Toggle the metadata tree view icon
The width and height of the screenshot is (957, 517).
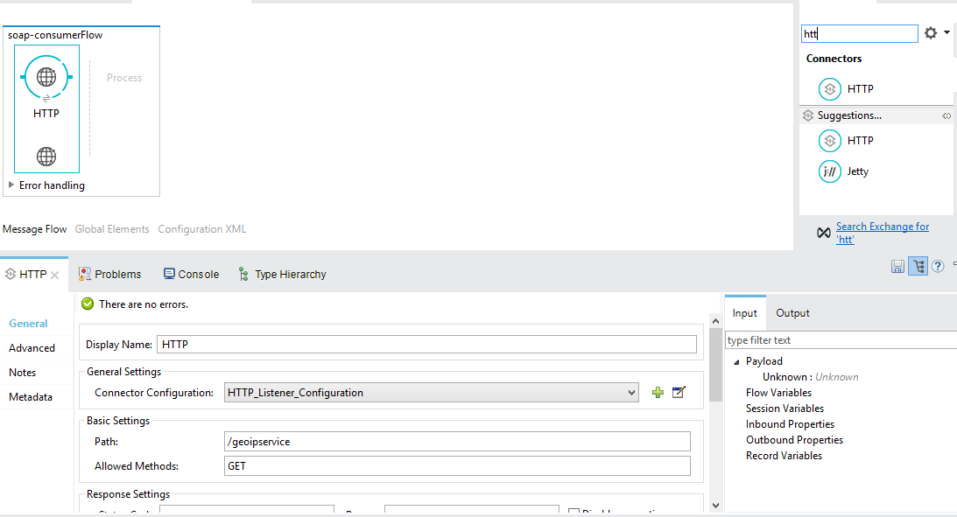918,267
